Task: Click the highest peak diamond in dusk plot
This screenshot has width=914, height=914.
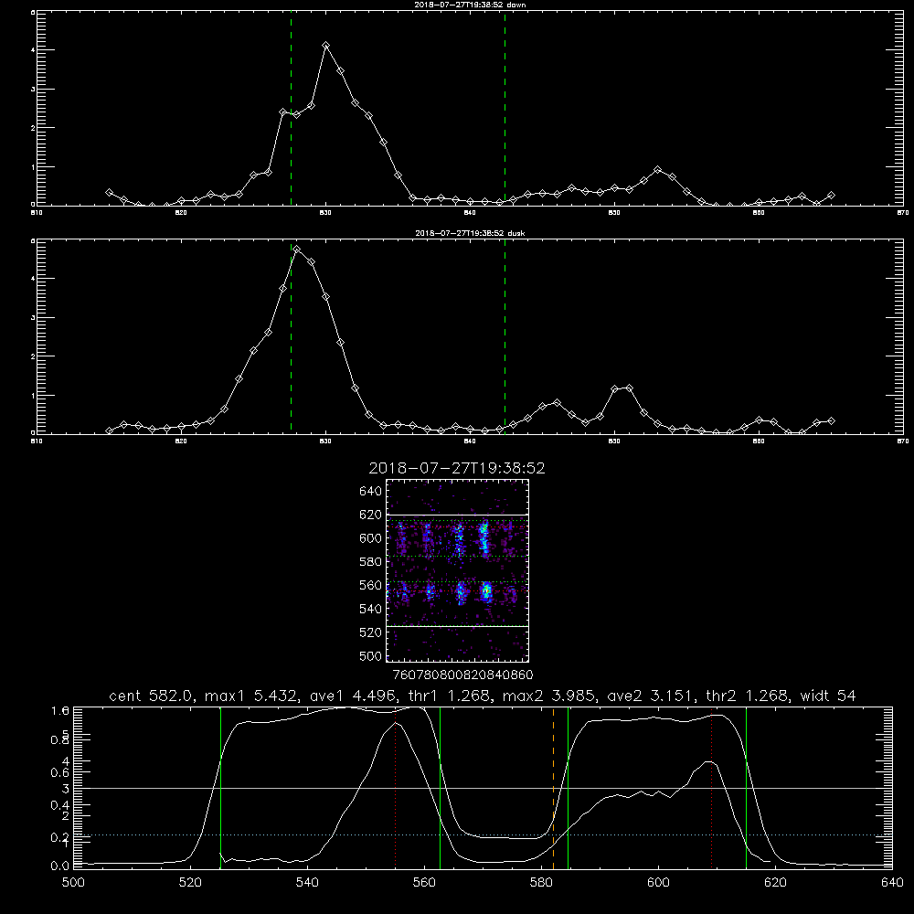Action: pos(297,250)
